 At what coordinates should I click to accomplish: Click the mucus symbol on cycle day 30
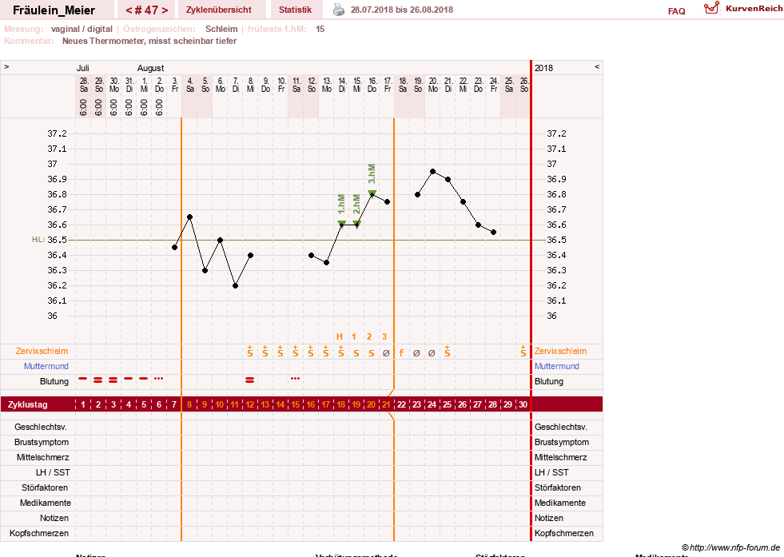point(523,351)
